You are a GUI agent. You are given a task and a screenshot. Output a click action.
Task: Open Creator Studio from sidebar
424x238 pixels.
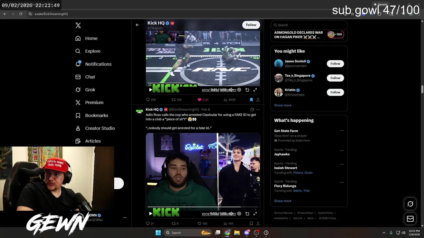[95, 128]
